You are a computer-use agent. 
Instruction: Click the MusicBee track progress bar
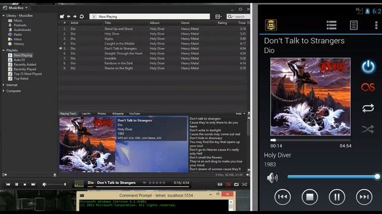(138, 187)
